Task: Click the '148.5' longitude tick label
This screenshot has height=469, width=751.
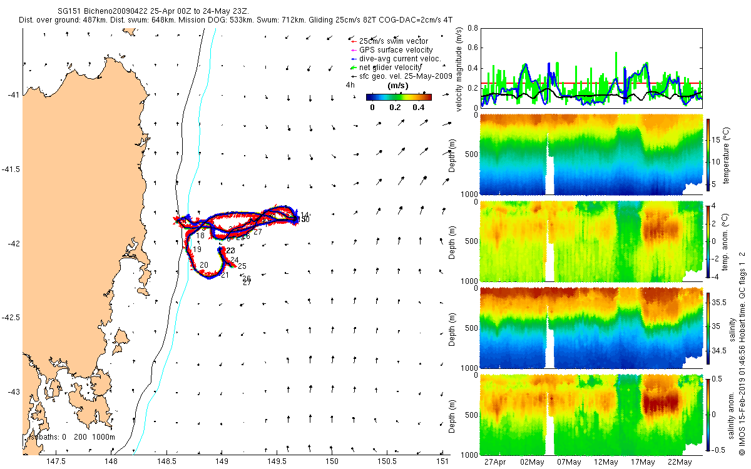Action: [166, 461]
